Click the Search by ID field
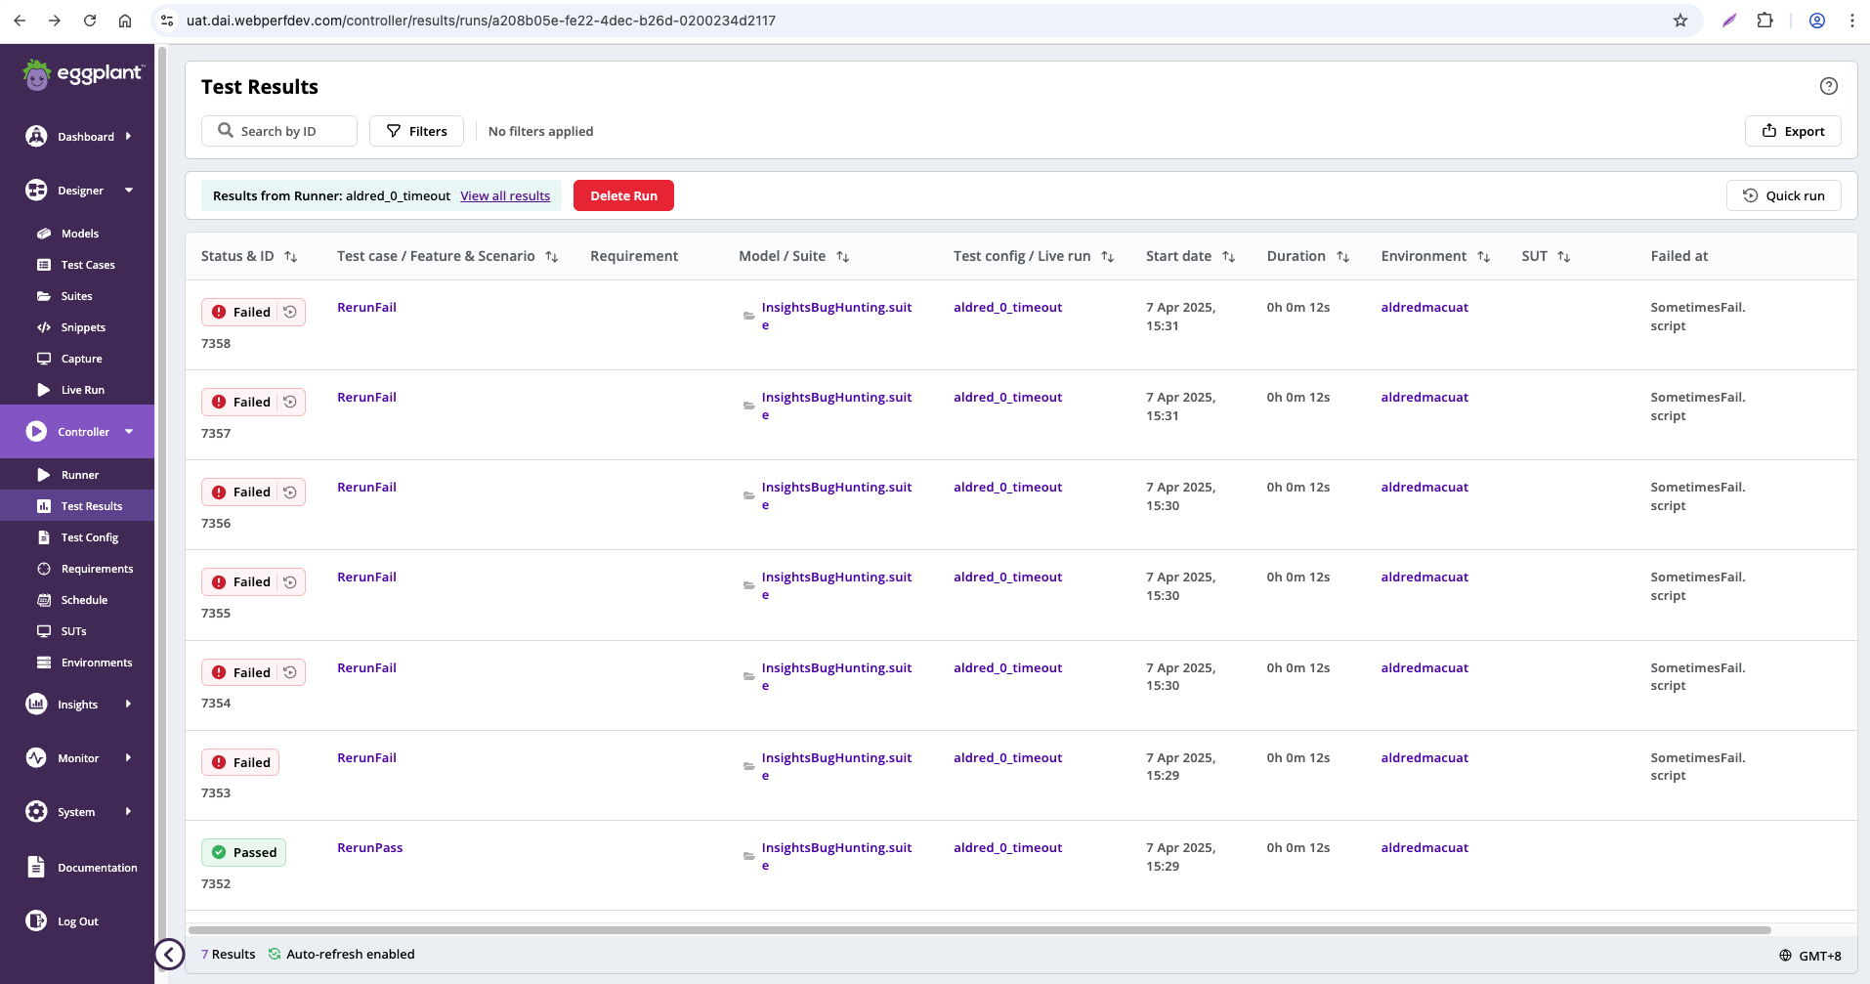 point(279,131)
